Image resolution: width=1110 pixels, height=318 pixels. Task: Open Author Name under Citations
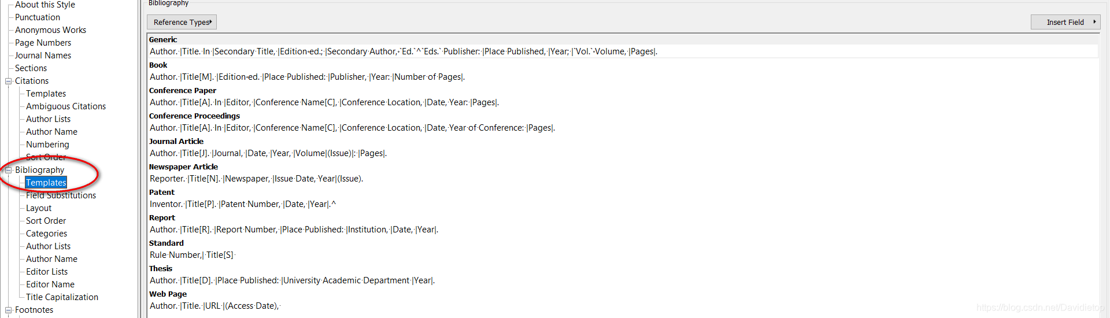coord(51,132)
